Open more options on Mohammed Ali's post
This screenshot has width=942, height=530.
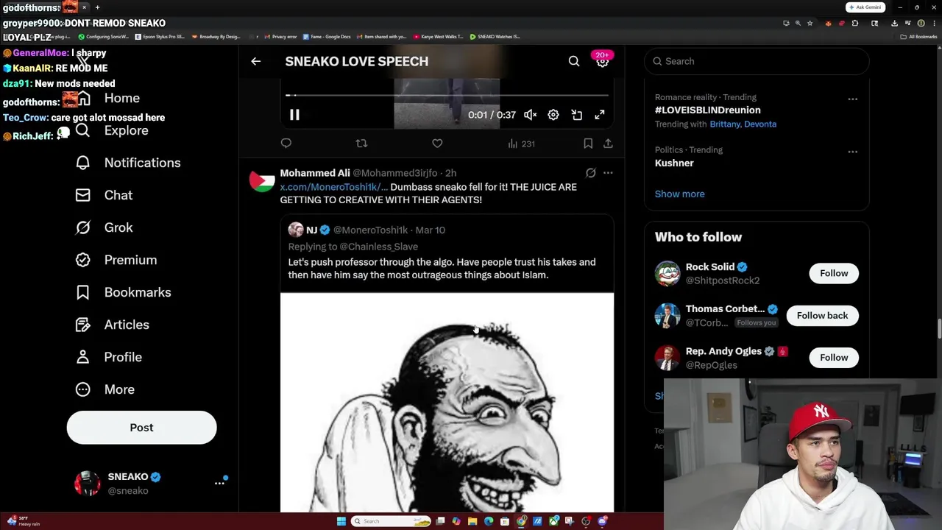[608, 173]
